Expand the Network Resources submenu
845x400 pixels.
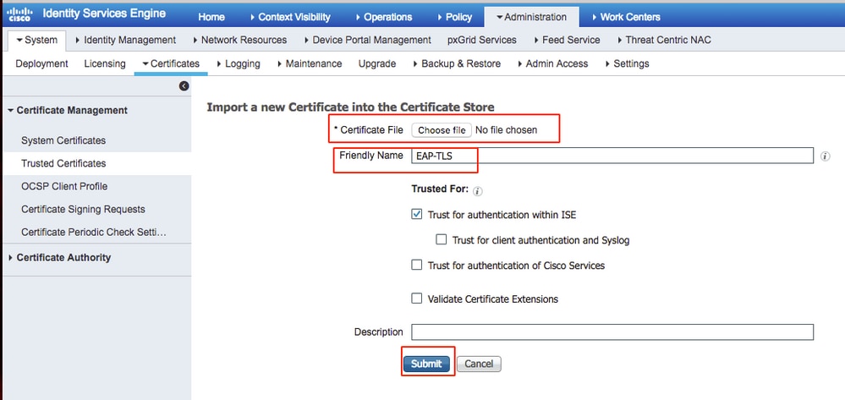[x=240, y=40]
